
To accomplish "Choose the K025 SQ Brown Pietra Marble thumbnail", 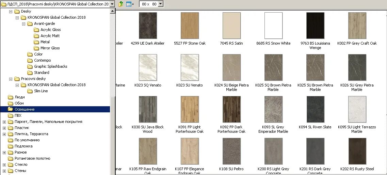I will point(273,68).
